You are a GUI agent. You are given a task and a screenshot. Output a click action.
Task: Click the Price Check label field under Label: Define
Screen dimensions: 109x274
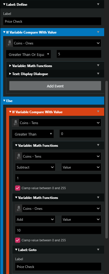click(x=52, y=21)
